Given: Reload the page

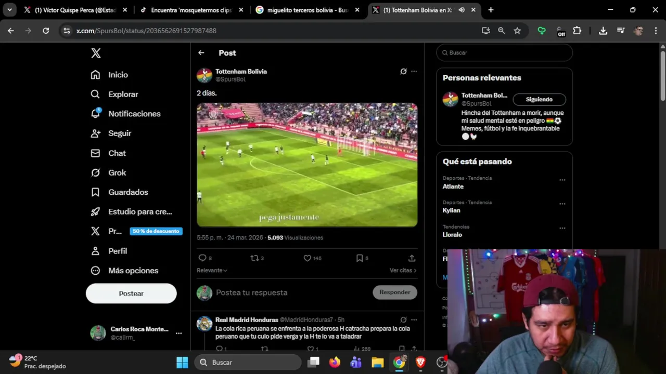Looking at the screenshot, I should click(x=46, y=31).
